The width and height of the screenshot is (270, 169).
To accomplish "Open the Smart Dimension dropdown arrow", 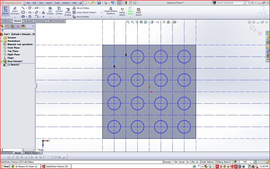I will (x=15, y=17).
